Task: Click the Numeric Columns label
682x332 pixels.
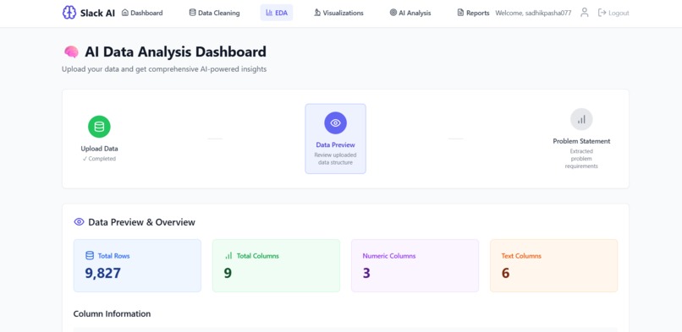Action: 389,256
